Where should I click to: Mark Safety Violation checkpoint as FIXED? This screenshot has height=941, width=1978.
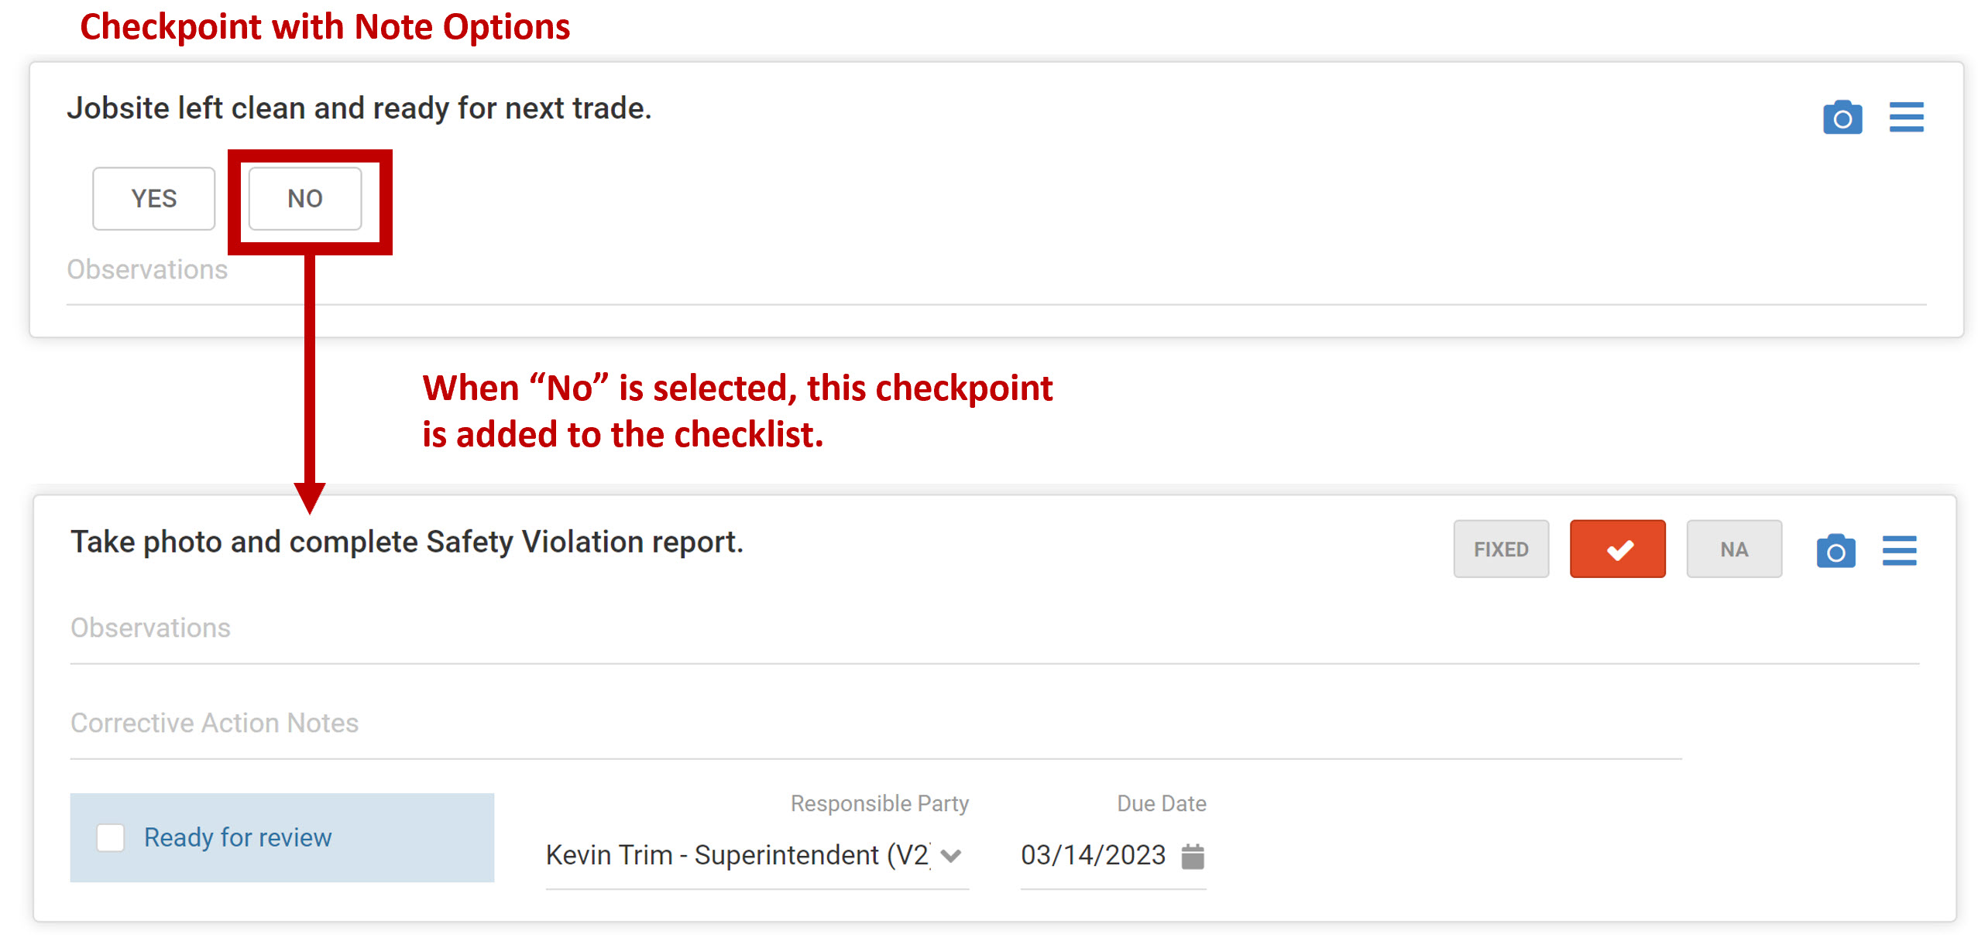tap(1500, 549)
